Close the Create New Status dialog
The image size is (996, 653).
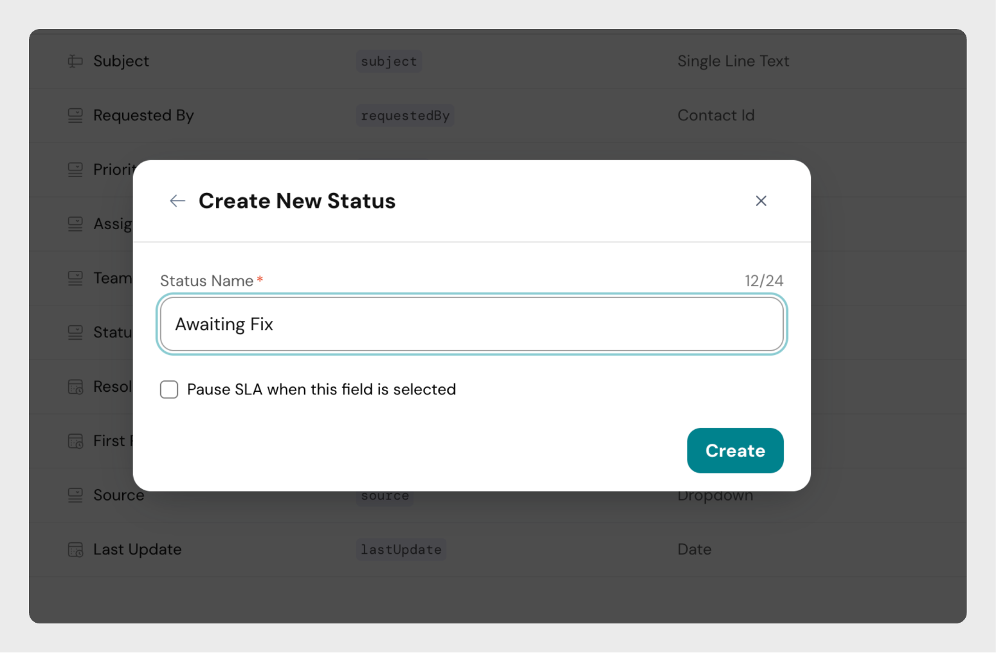tap(761, 201)
